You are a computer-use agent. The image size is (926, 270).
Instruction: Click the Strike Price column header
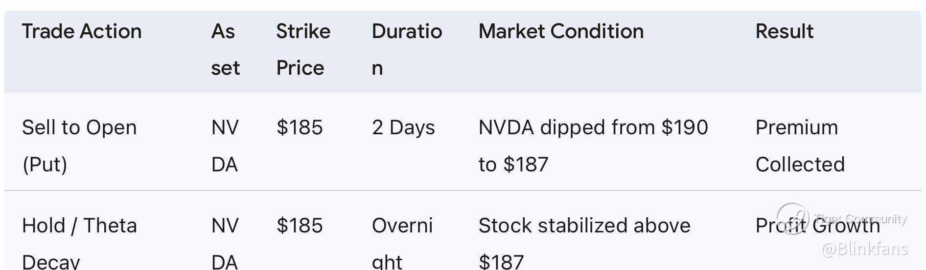pyautogui.click(x=303, y=49)
